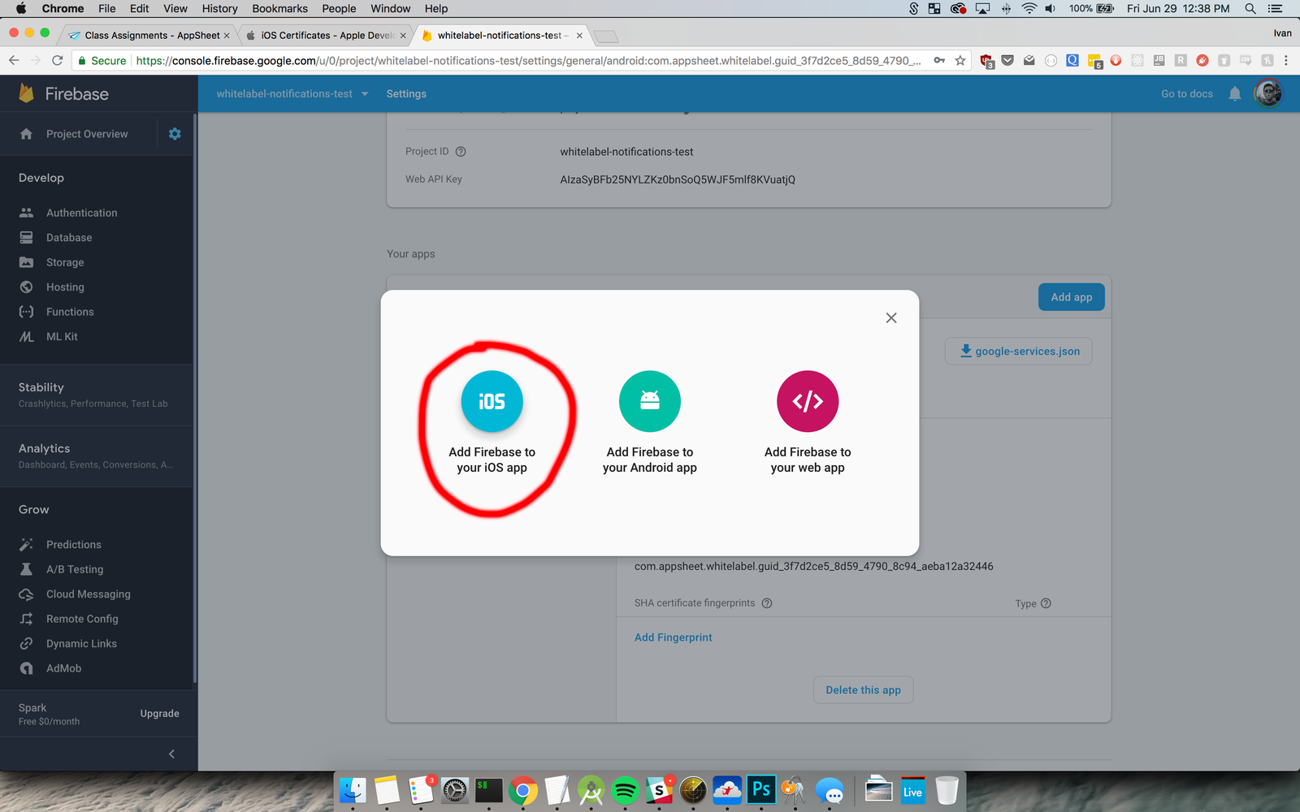Click Type column help icon
Screen dimensions: 1300x812
click(x=1046, y=603)
